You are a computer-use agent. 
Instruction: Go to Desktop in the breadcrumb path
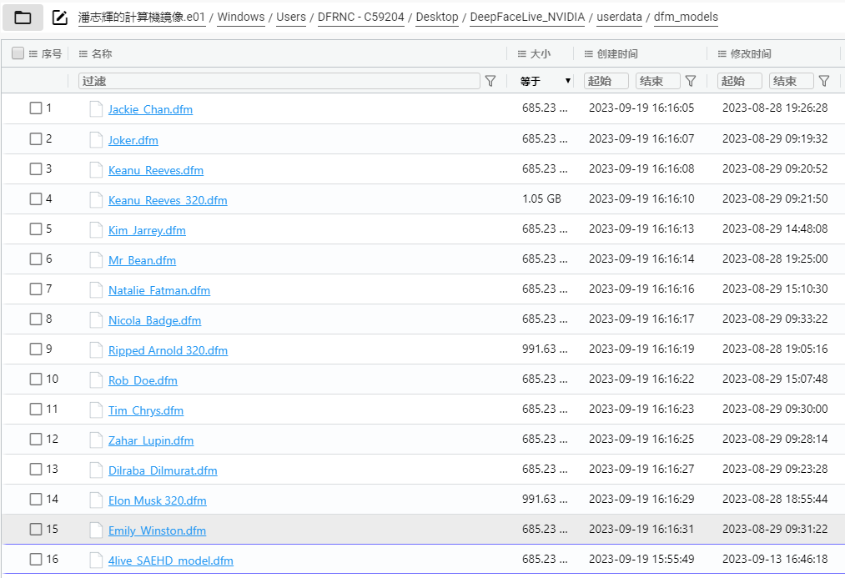[437, 18]
